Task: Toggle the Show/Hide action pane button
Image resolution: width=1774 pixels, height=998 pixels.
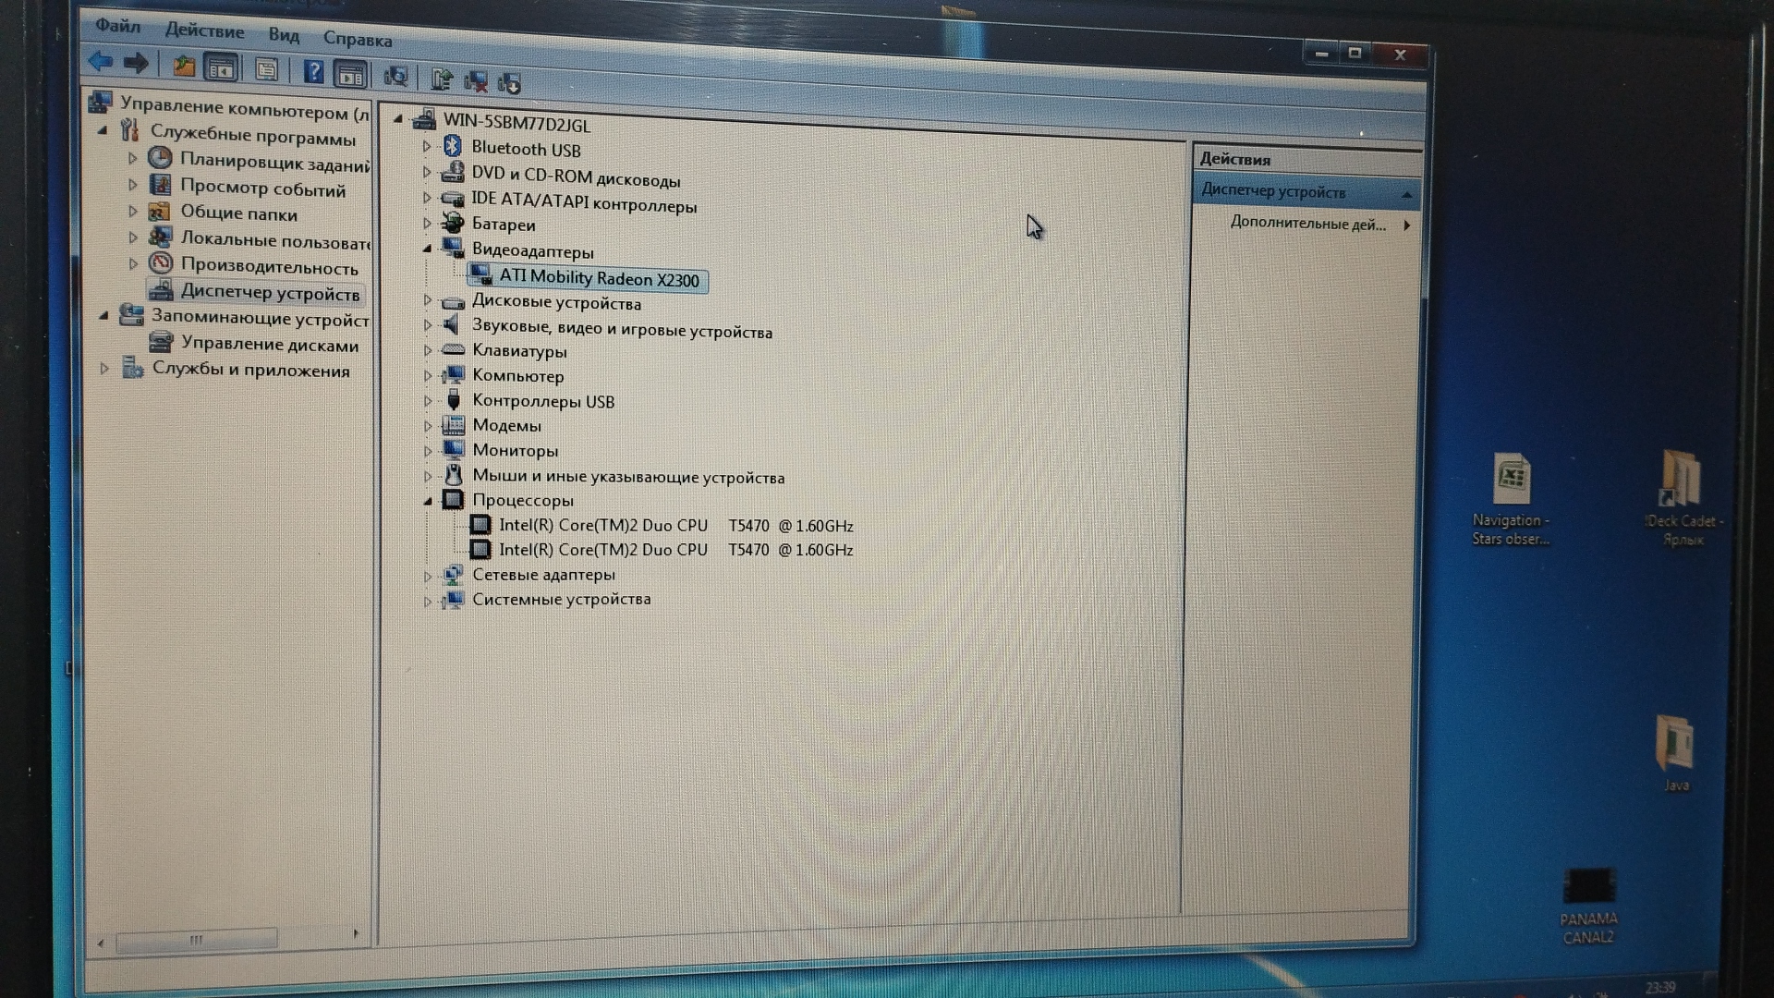Action: click(x=350, y=74)
